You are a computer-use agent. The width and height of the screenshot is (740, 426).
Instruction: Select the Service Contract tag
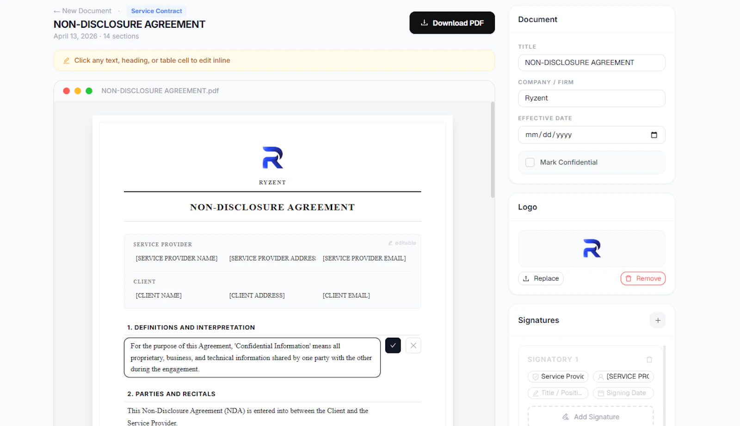click(x=156, y=11)
